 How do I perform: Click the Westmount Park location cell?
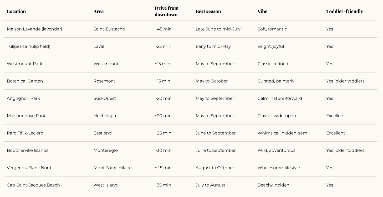click(x=24, y=64)
